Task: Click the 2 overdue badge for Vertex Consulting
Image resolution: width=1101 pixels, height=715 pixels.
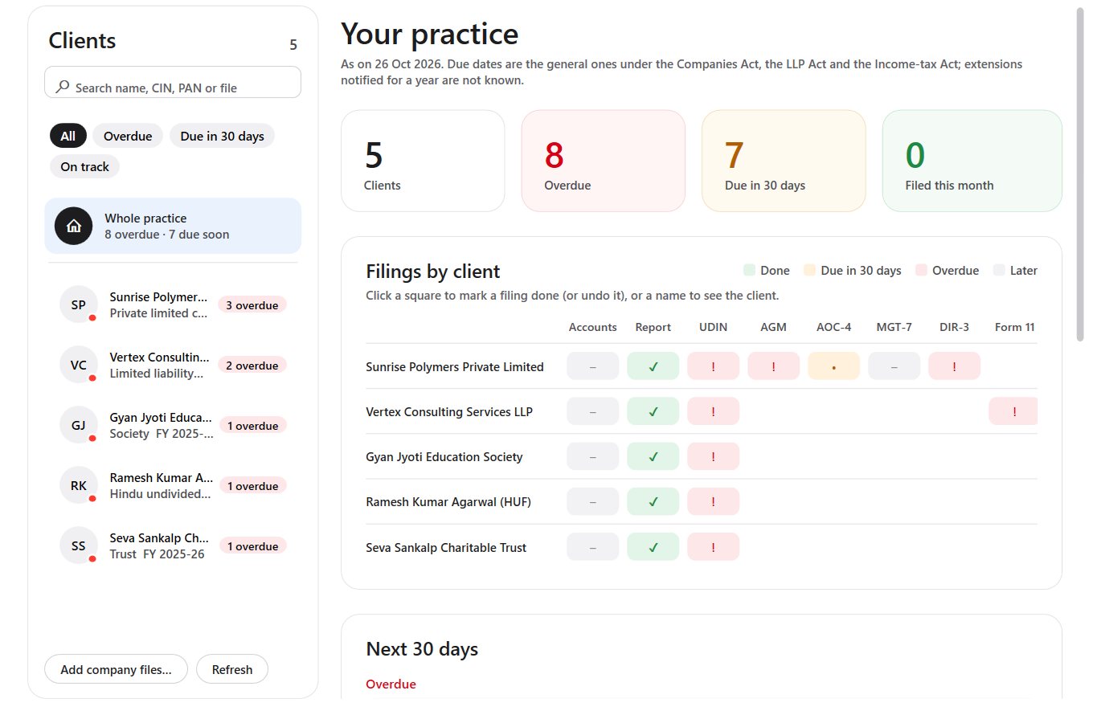Action: (252, 366)
